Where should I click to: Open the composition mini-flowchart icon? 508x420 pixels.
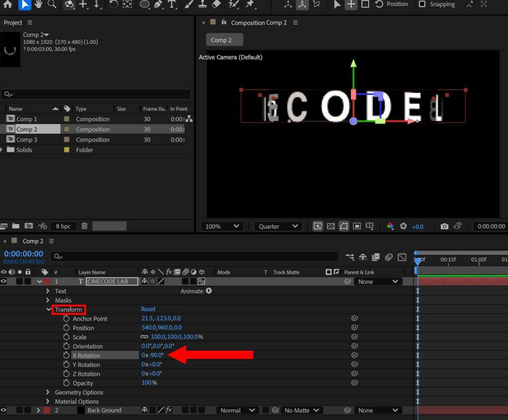(x=350, y=257)
